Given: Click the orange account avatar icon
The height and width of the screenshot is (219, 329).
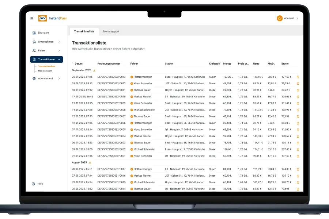Looking at the screenshot, I should click(x=280, y=18).
